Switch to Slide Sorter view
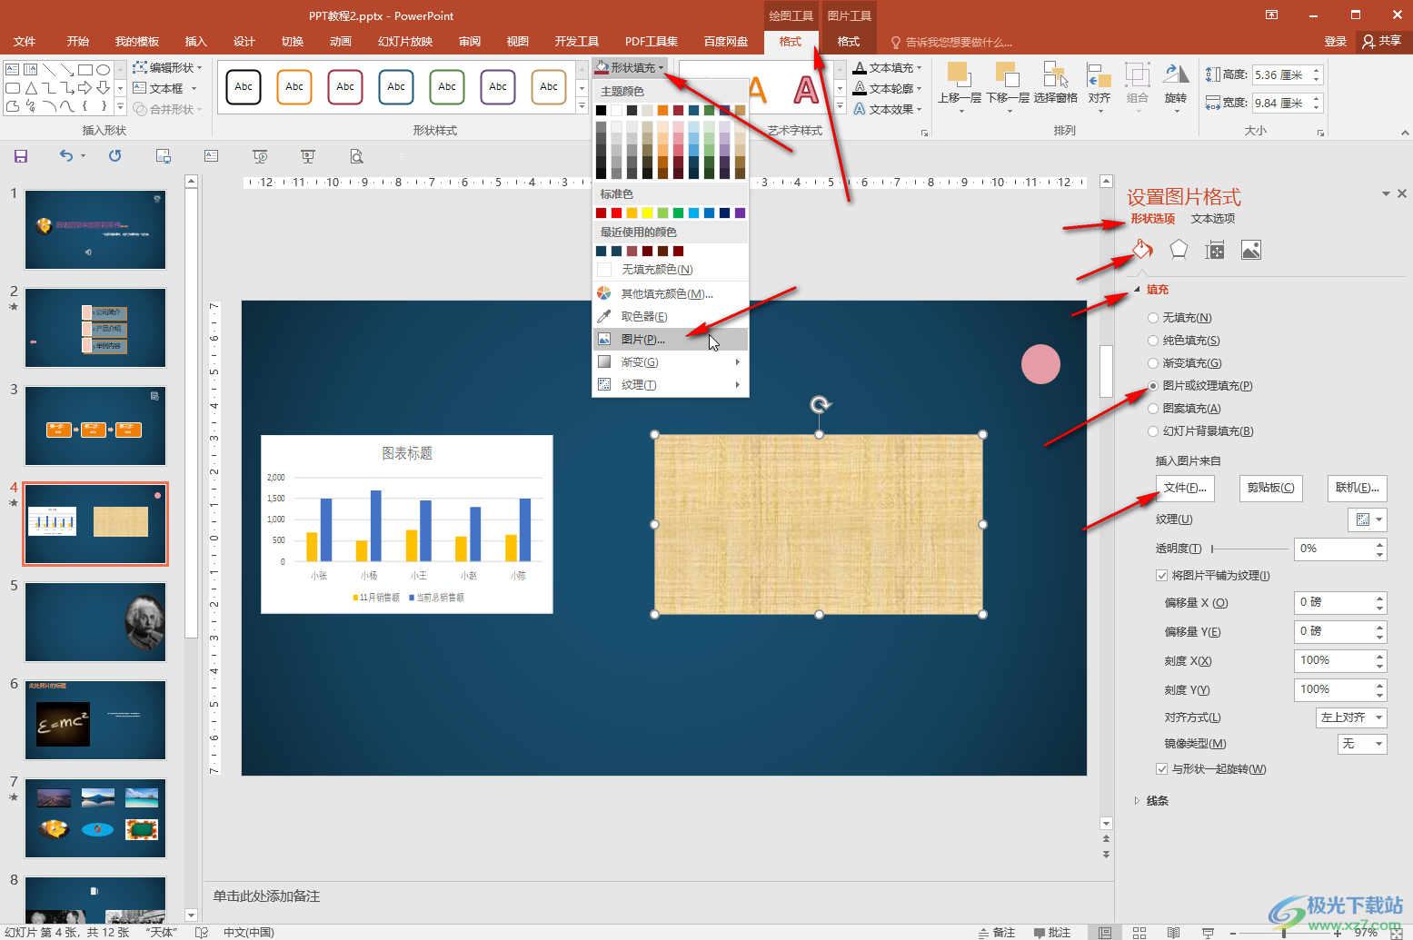Viewport: 1413px width, 940px height. click(1139, 933)
